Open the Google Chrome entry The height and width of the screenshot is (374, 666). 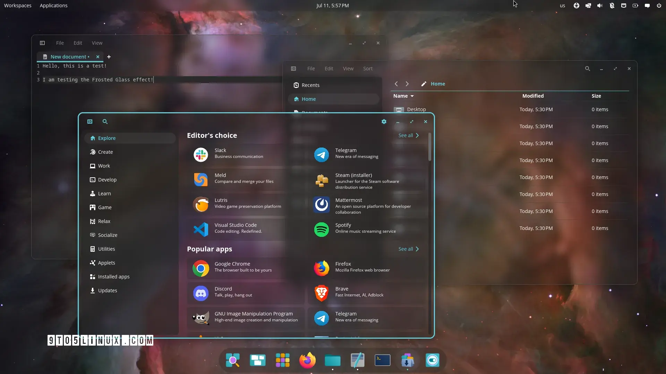[x=246, y=268]
